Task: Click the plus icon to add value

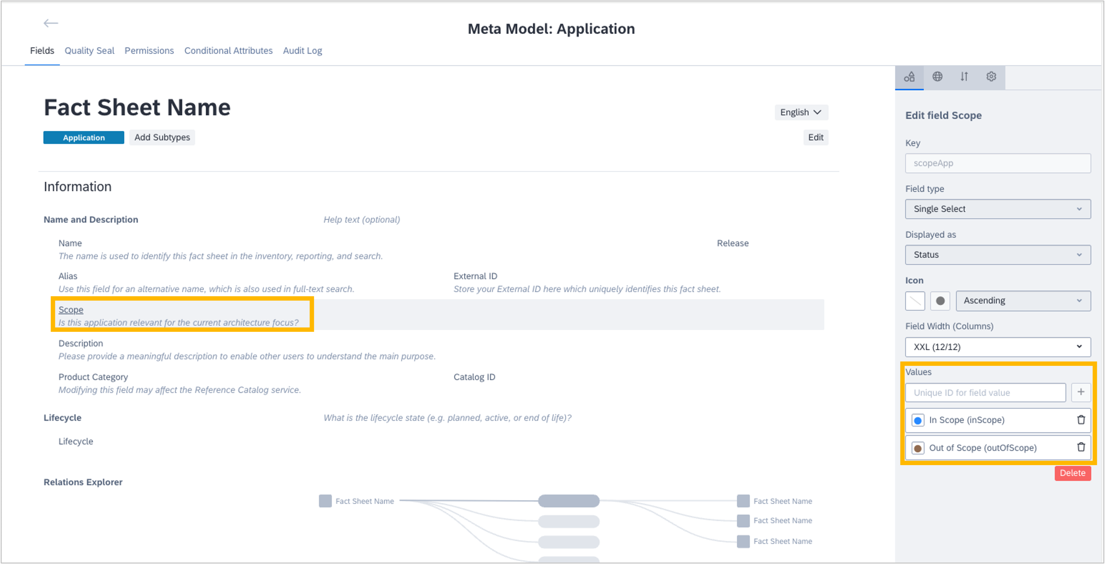Action: click(1081, 392)
